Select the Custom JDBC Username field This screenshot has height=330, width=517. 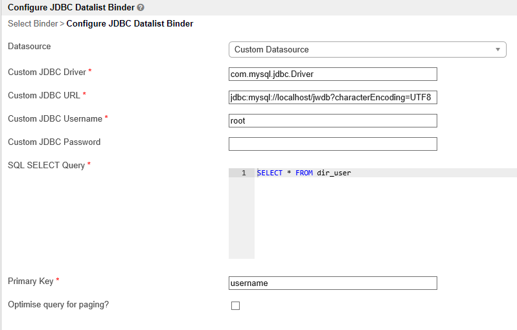(333, 121)
